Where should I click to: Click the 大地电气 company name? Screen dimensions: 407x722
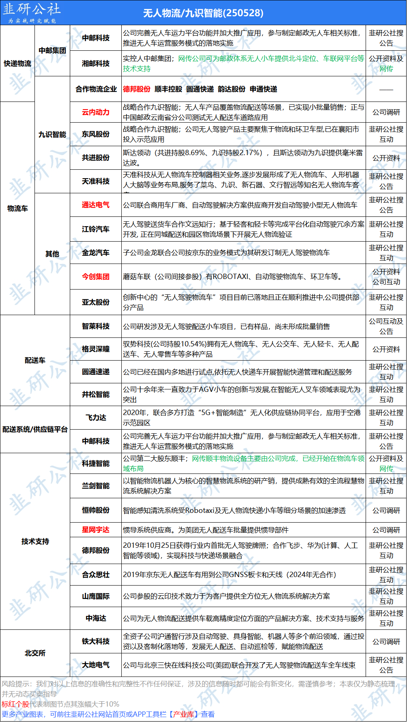click(96, 665)
